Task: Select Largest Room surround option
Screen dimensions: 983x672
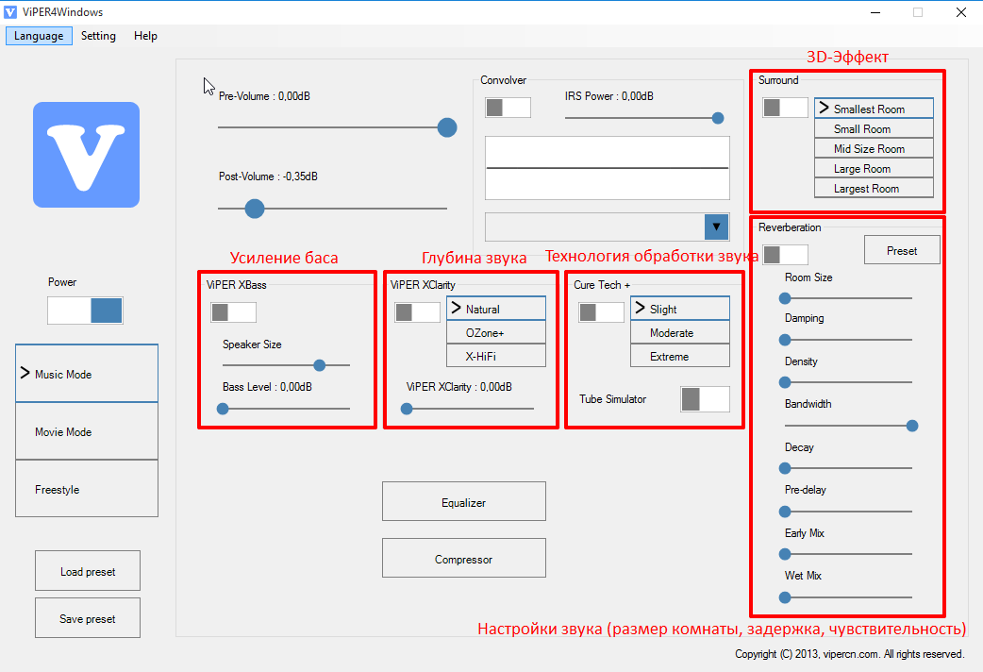Action: click(x=874, y=188)
